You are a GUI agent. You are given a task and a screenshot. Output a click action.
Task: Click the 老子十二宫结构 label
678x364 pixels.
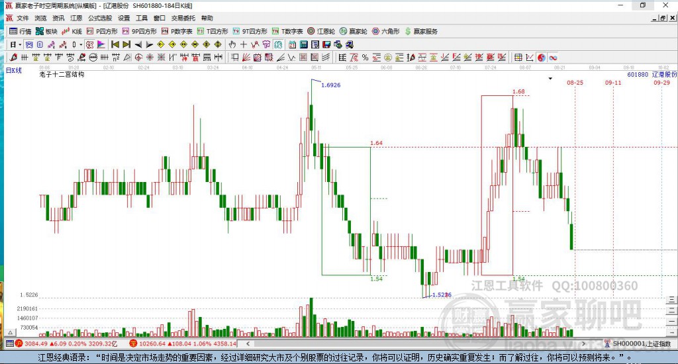pyautogui.click(x=62, y=74)
